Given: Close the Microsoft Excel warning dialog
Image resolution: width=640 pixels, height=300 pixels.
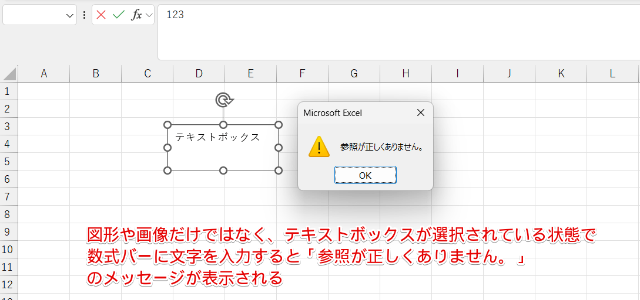Looking at the screenshot, I should coord(420,113).
